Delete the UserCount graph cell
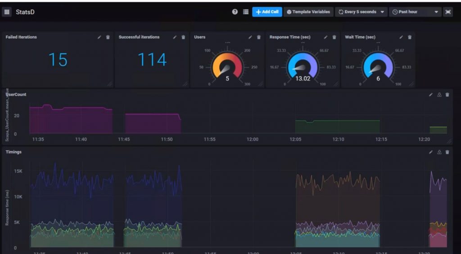461x254 pixels. click(x=447, y=95)
